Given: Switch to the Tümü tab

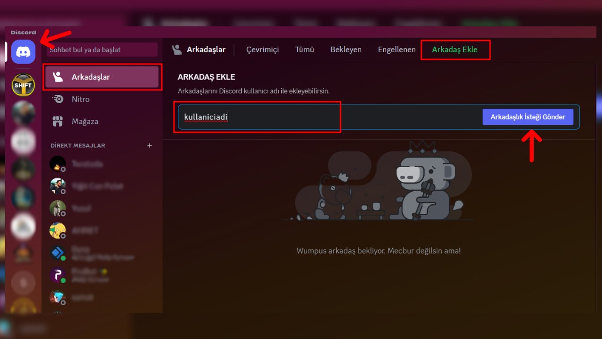Looking at the screenshot, I should pos(305,49).
